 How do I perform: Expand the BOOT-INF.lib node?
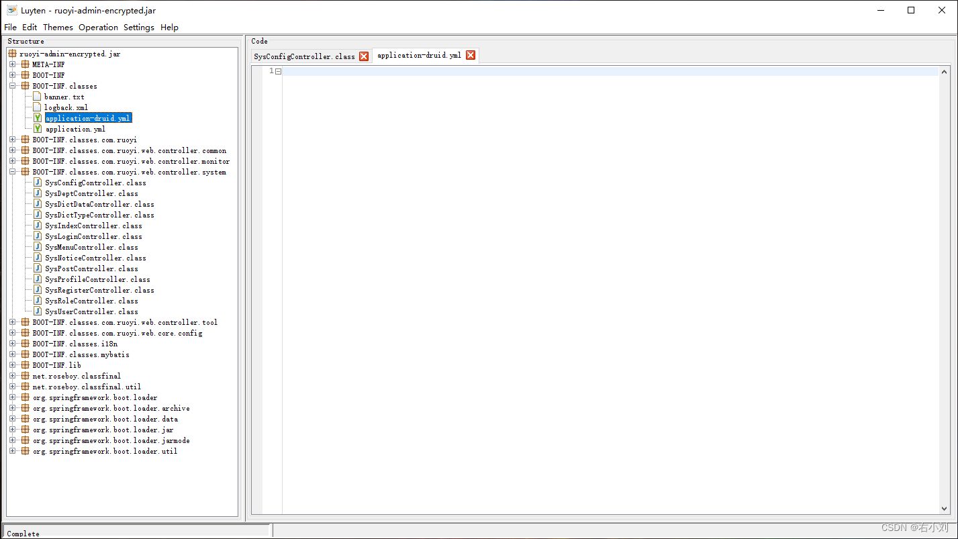click(x=12, y=365)
